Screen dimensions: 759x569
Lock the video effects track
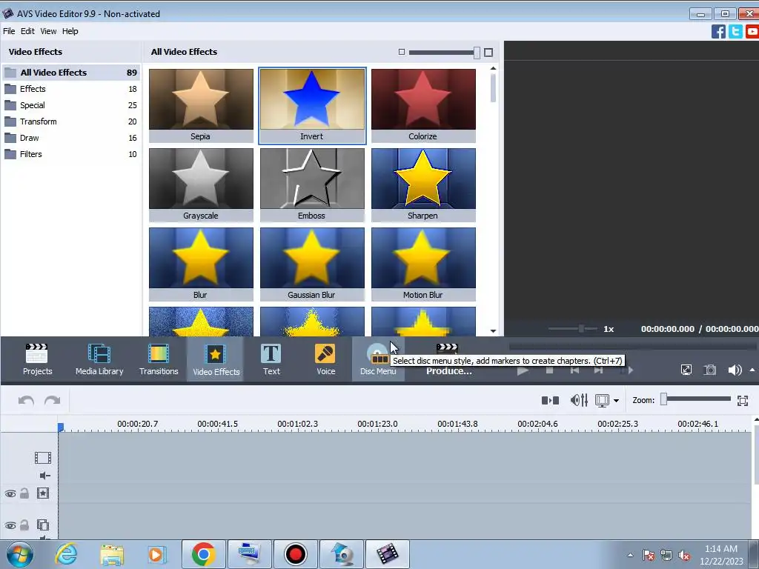(x=24, y=493)
